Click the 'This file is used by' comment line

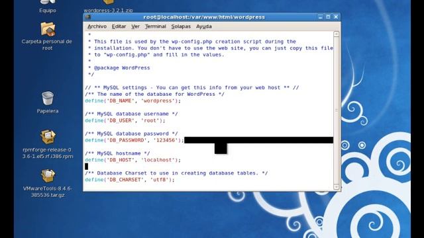(x=192, y=42)
